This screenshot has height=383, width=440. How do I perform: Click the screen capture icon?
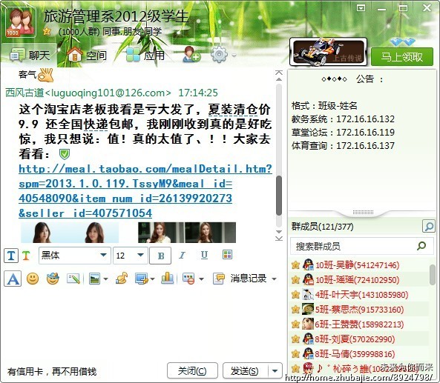pyautogui.click(x=142, y=279)
